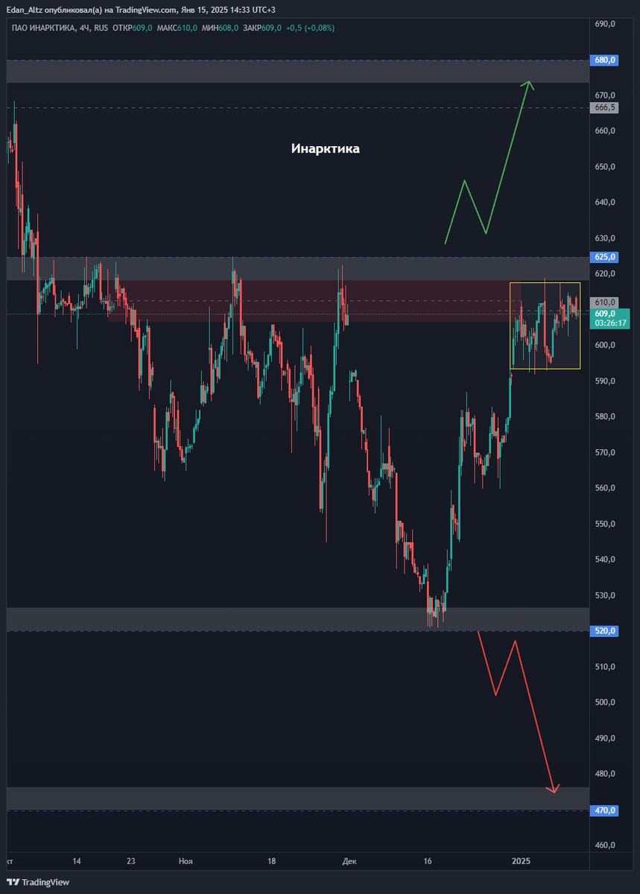This screenshot has height=894, width=640.
Task: Click the МИН 608,0 low value
Action: (x=221, y=28)
